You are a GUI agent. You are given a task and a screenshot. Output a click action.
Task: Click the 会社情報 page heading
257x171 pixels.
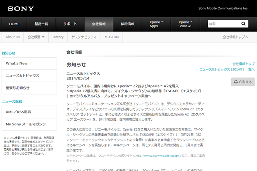(x=74, y=52)
